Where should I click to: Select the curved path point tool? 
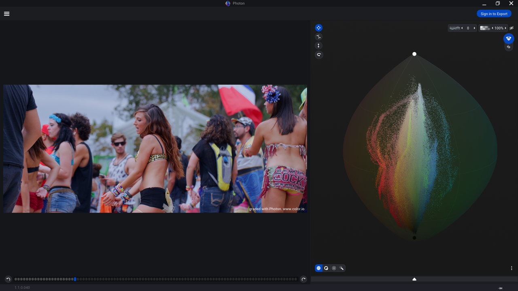tap(319, 37)
